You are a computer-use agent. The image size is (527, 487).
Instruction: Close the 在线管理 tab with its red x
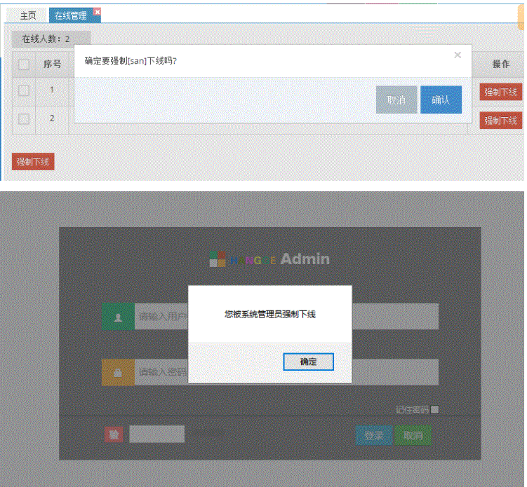tap(97, 12)
